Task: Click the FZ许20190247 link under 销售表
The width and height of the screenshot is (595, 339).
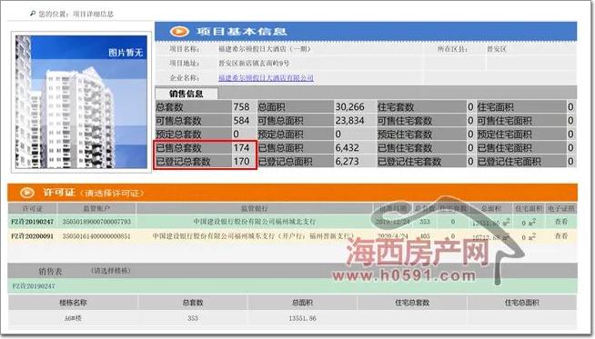Action: tap(34, 286)
